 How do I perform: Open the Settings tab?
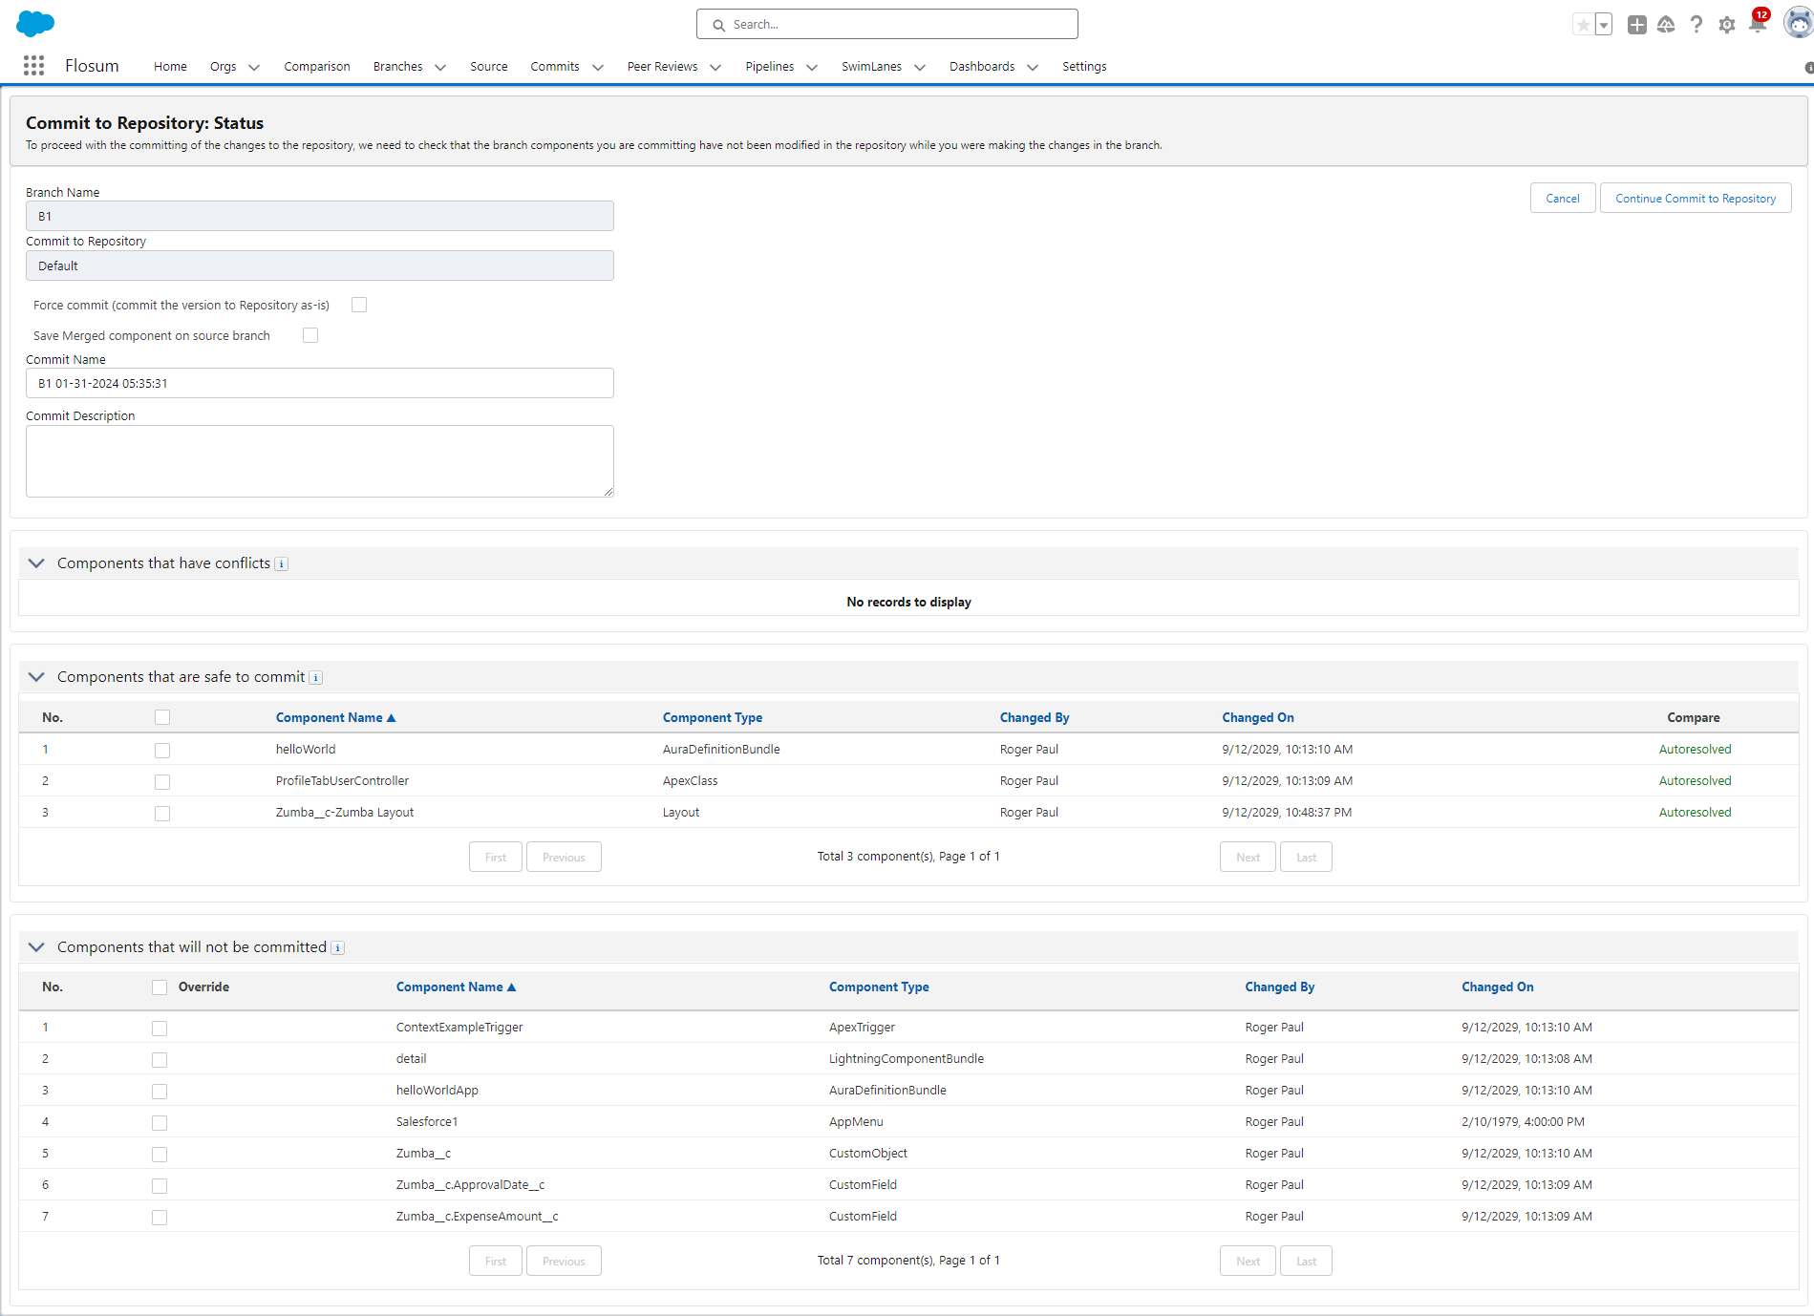click(1084, 66)
